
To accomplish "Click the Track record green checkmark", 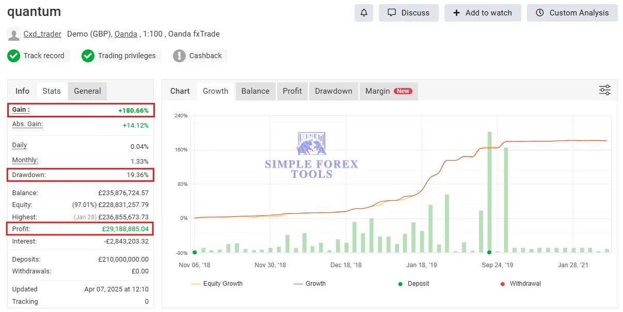I will point(14,56).
